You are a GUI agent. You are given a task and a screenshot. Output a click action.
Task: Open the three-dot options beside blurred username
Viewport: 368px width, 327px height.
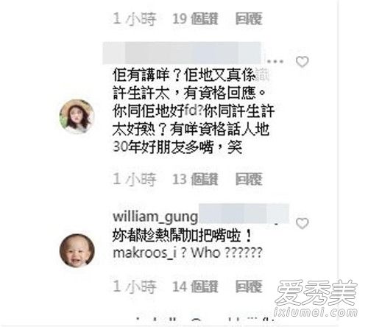tap(275, 61)
